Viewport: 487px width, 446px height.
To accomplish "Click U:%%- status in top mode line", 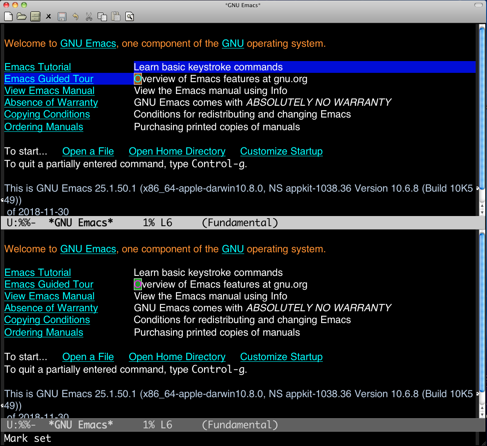I will click(21, 223).
